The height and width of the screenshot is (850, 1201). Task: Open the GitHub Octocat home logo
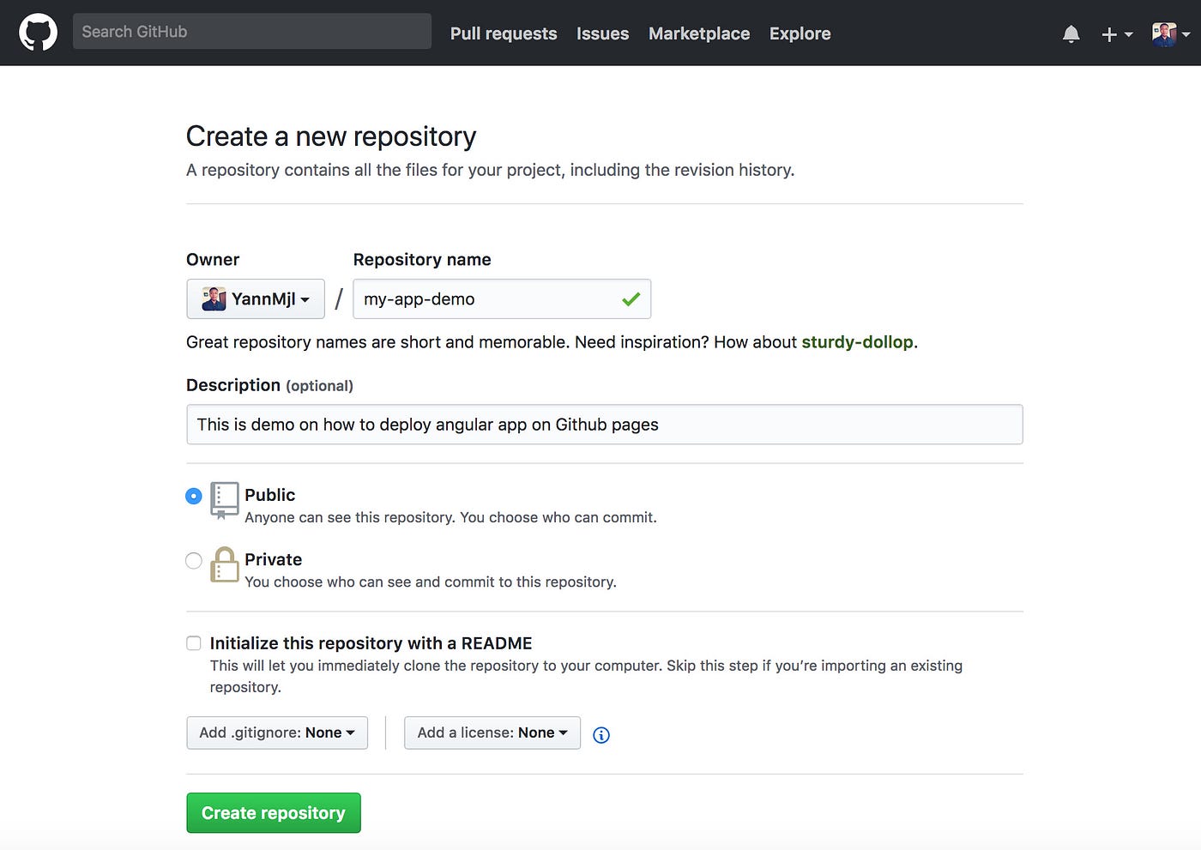[38, 33]
